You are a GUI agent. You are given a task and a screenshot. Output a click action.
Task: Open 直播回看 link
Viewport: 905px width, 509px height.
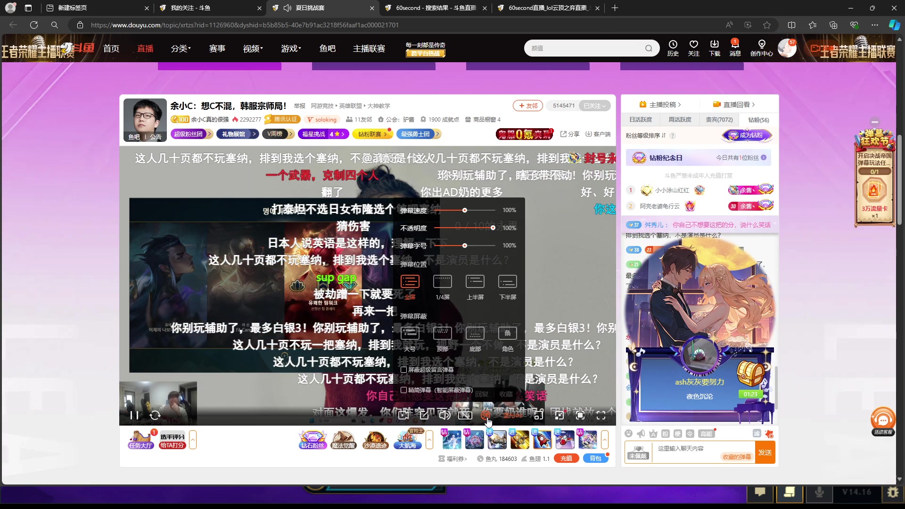coord(734,105)
